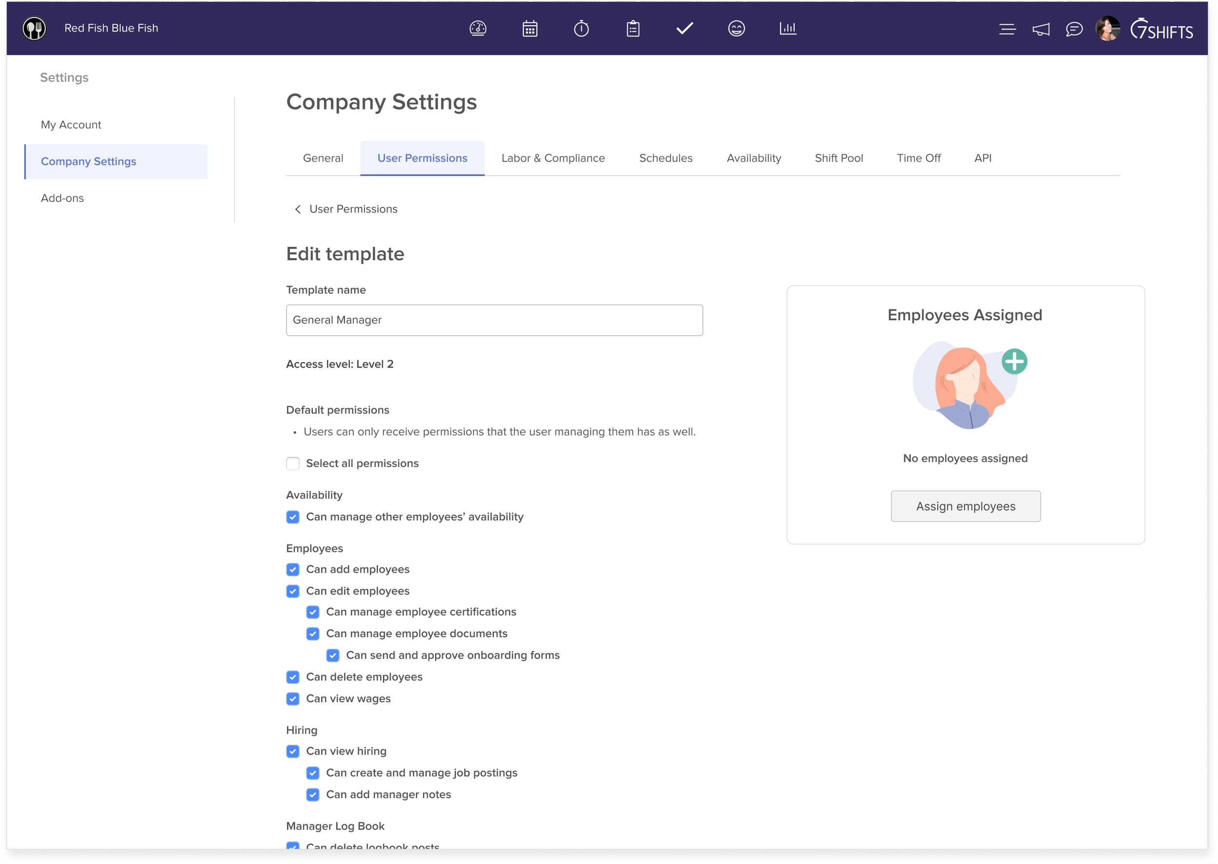
Task: Toggle Can delete employees checkbox
Action: [x=293, y=676]
